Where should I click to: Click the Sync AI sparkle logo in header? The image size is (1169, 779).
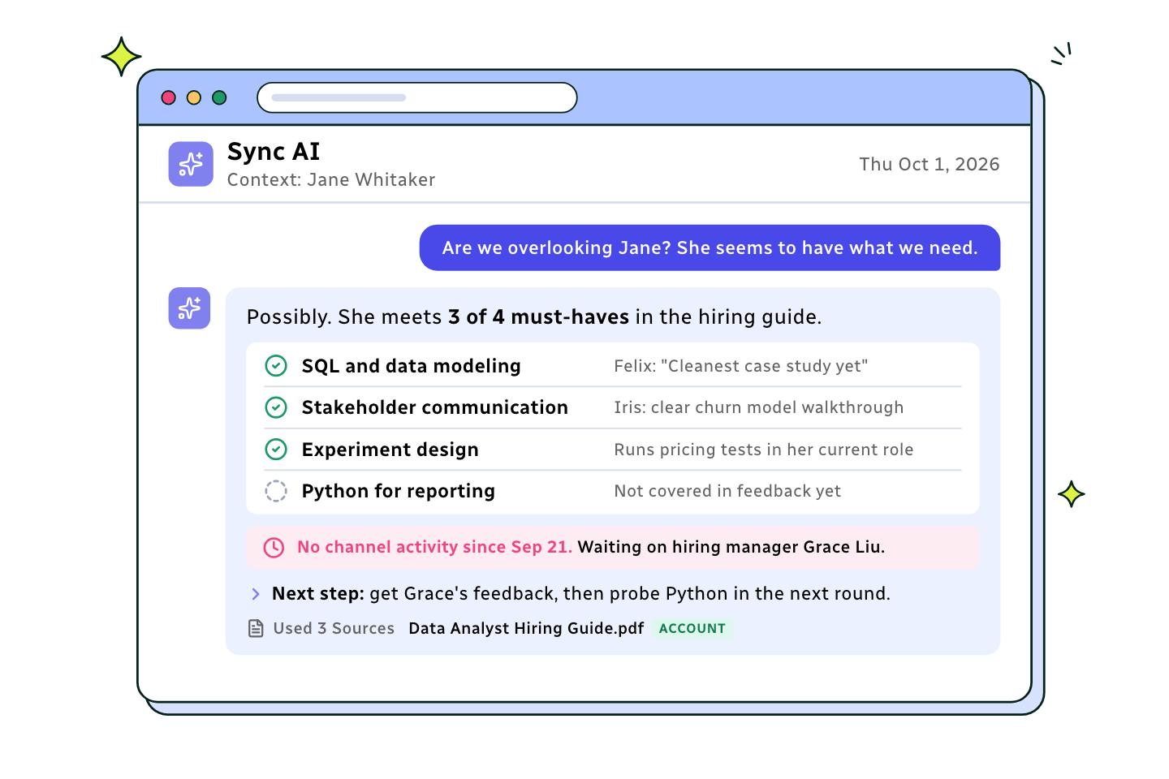point(191,164)
